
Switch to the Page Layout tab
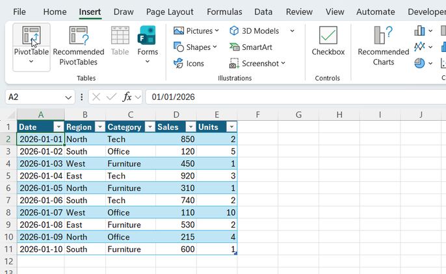(x=170, y=12)
